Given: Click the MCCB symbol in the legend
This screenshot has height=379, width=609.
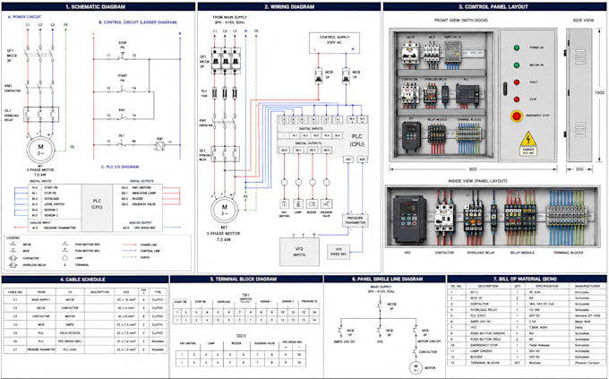Looking at the screenshot, I should pos(13,244).
